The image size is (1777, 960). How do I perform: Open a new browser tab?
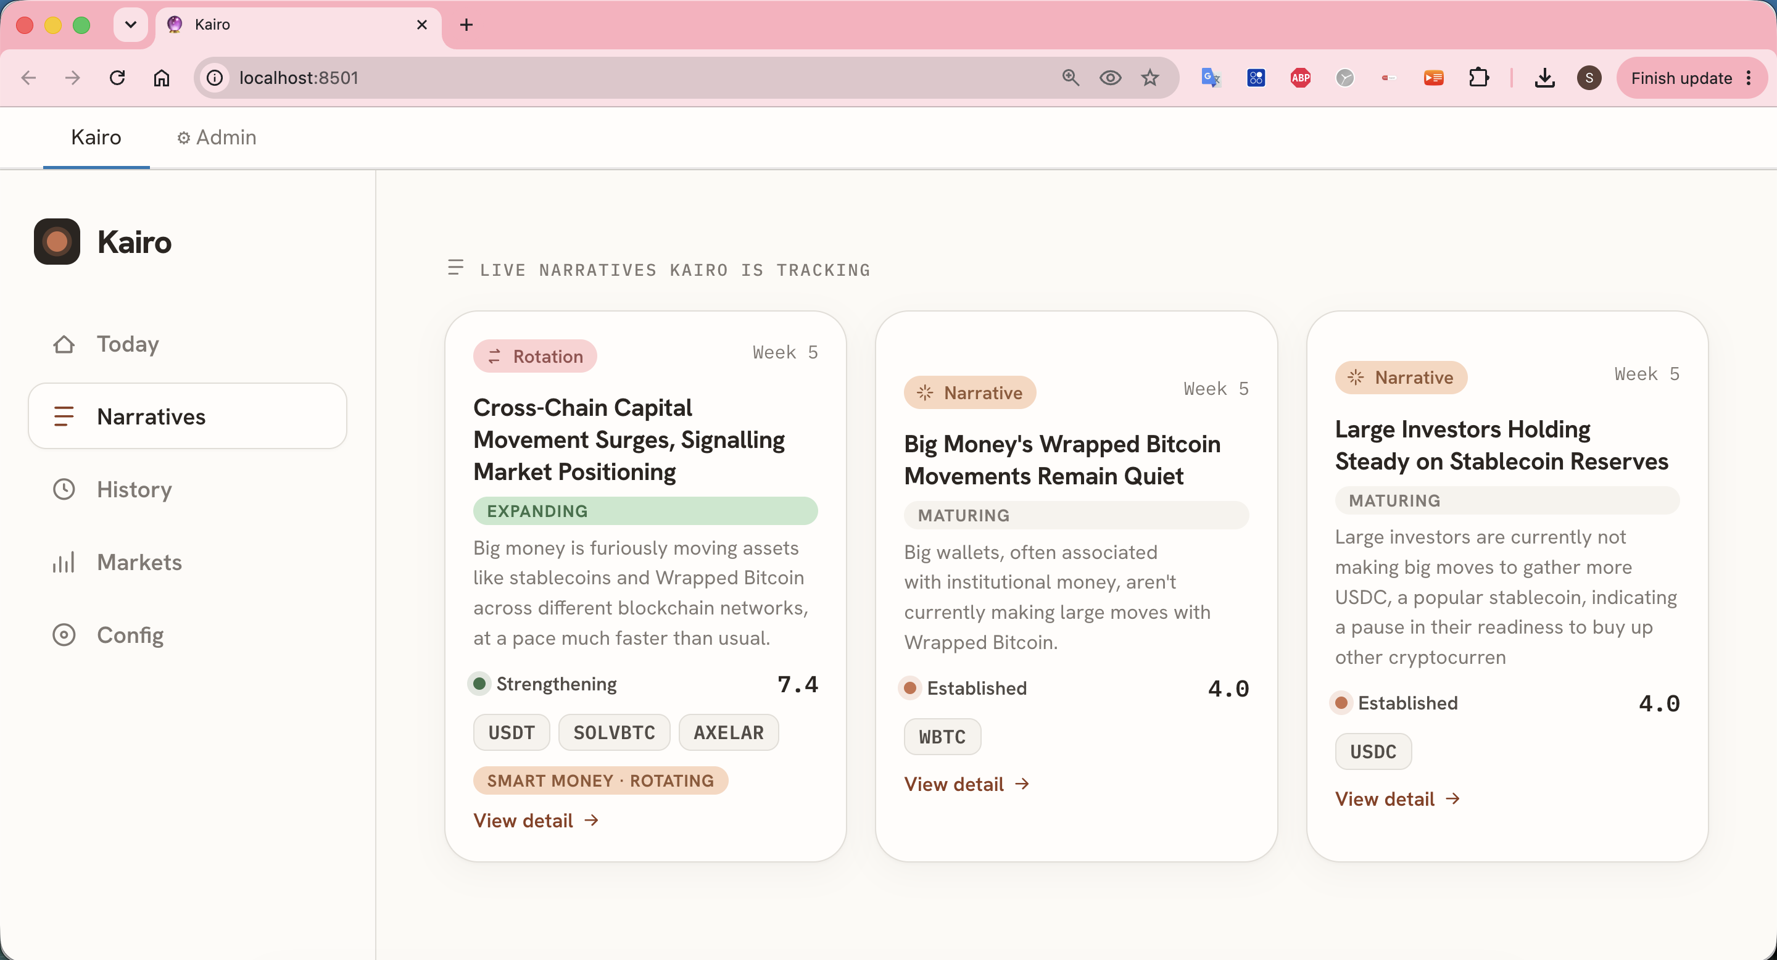466,25
